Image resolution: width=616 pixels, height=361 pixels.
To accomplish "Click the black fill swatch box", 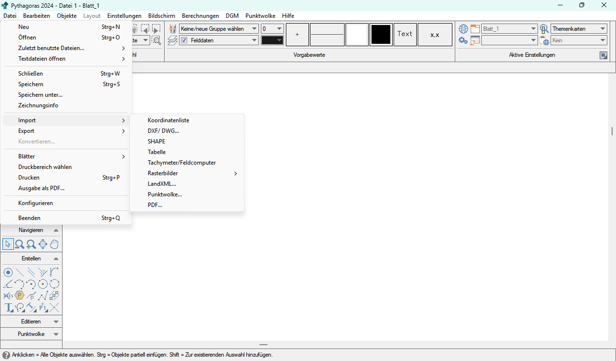I will coord(381,35).
